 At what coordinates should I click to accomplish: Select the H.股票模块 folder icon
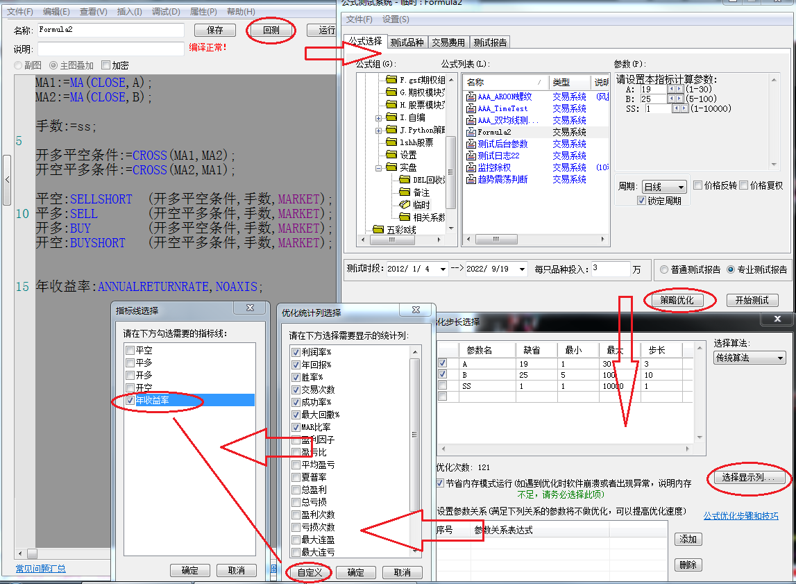coord(391,105)
